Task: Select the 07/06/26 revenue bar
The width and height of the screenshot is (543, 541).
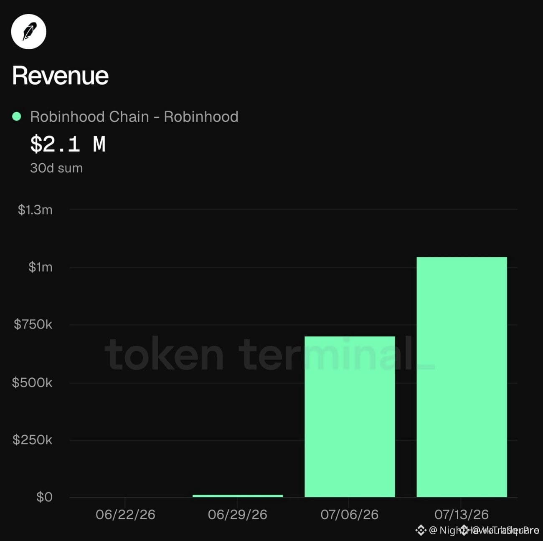Action: point(350,417)
